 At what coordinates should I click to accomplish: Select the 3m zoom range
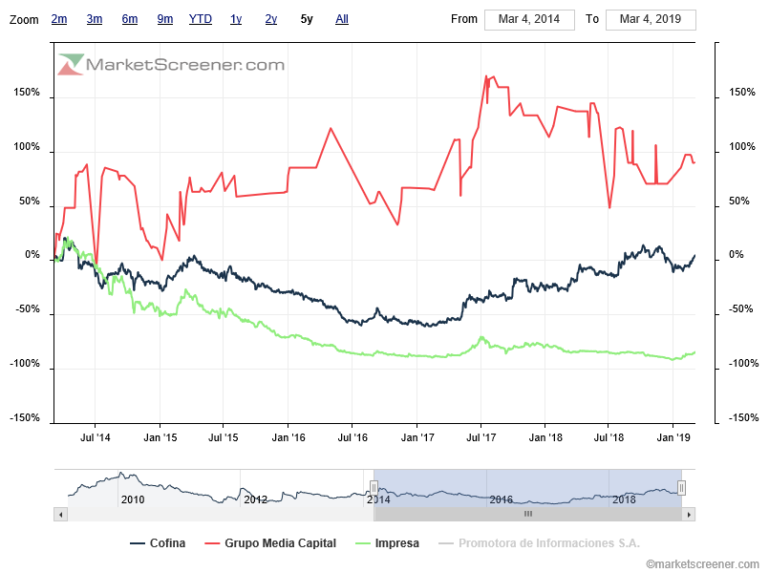coord(95,19)
